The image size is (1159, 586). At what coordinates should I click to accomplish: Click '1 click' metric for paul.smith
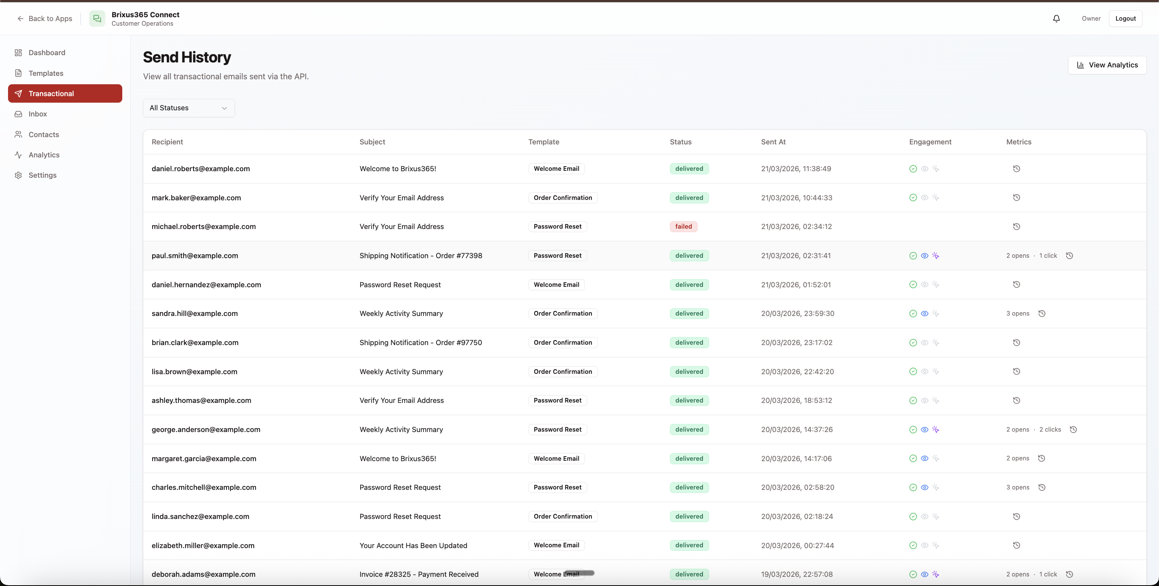(1048, 255)
